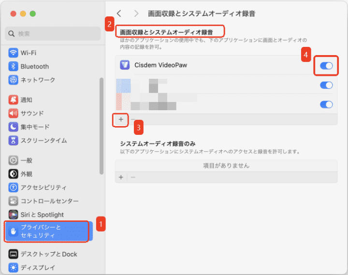The height and width of the screenshot is (275, 348).
Task: Minimize the window with yellow button
Action: (x=23, y=14)
